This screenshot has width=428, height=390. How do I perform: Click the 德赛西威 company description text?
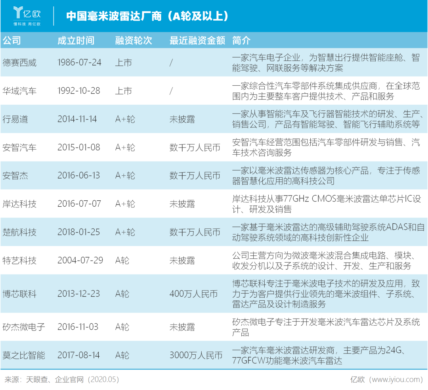tap(326, 63)
